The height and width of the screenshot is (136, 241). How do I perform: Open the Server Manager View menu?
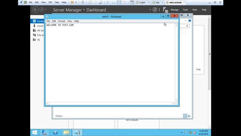[195, 10]
